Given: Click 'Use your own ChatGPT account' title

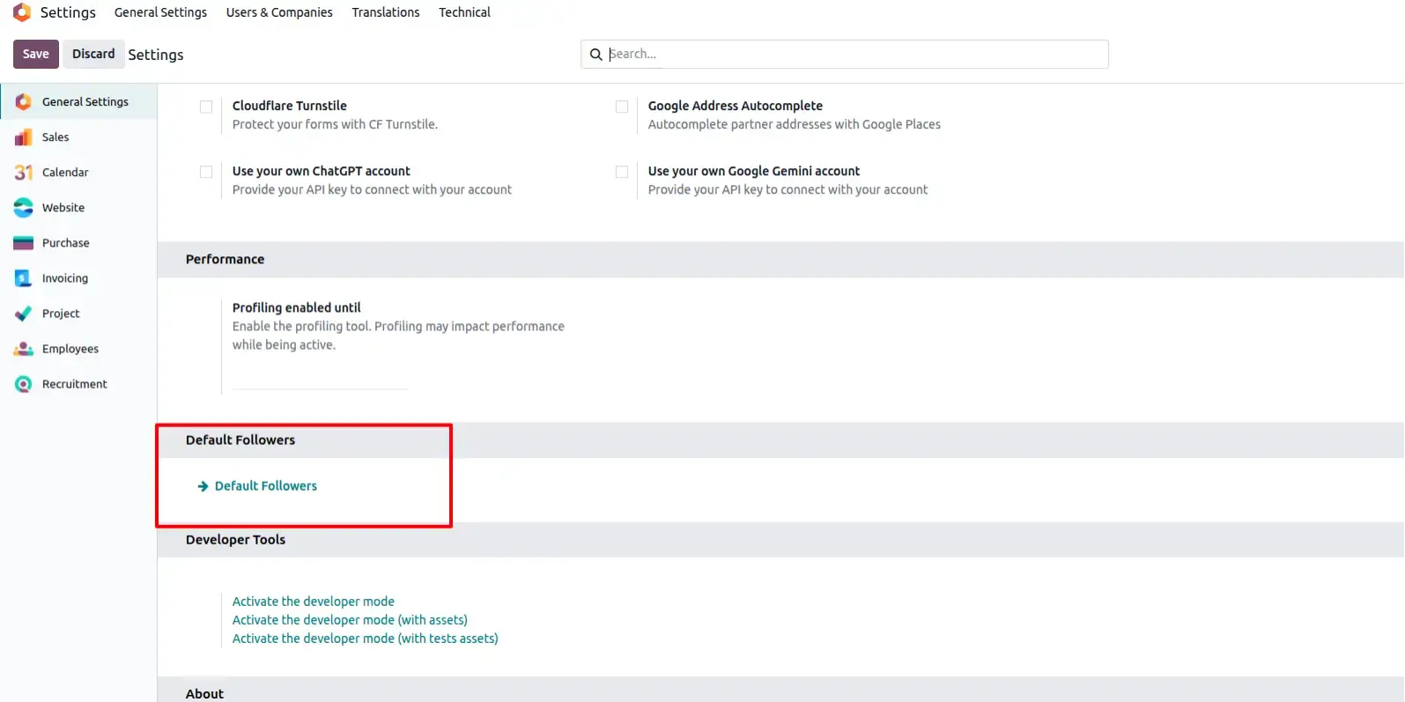Looking at the screenshot, I should coord(322,171).
